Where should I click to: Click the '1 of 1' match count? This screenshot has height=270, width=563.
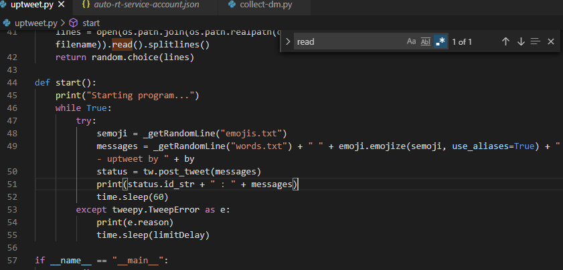click(462, 42)
